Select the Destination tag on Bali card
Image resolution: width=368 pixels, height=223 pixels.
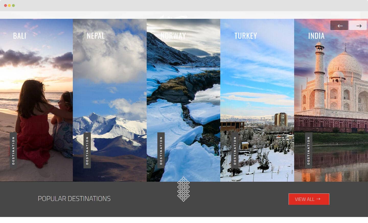[13, 150]
